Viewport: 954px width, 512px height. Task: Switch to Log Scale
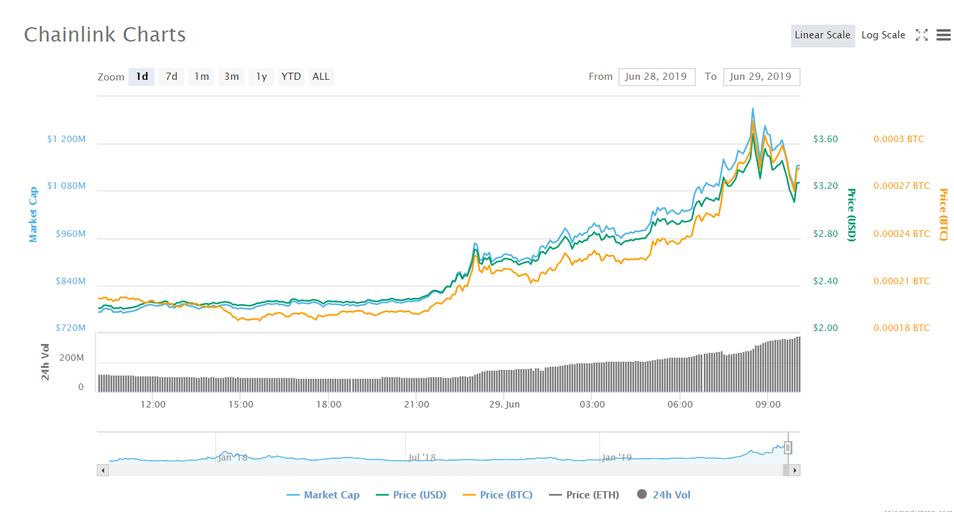click(x=883, y=36)
